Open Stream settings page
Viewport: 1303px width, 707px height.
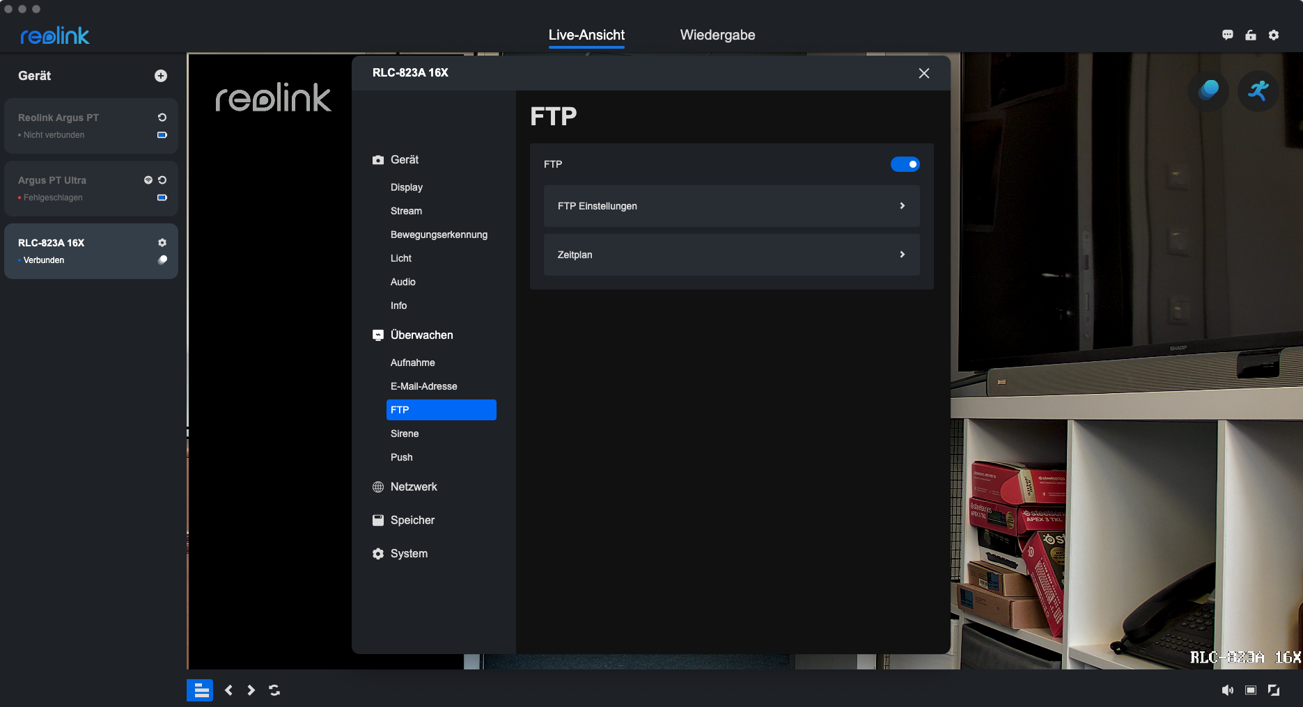(406, 211)
